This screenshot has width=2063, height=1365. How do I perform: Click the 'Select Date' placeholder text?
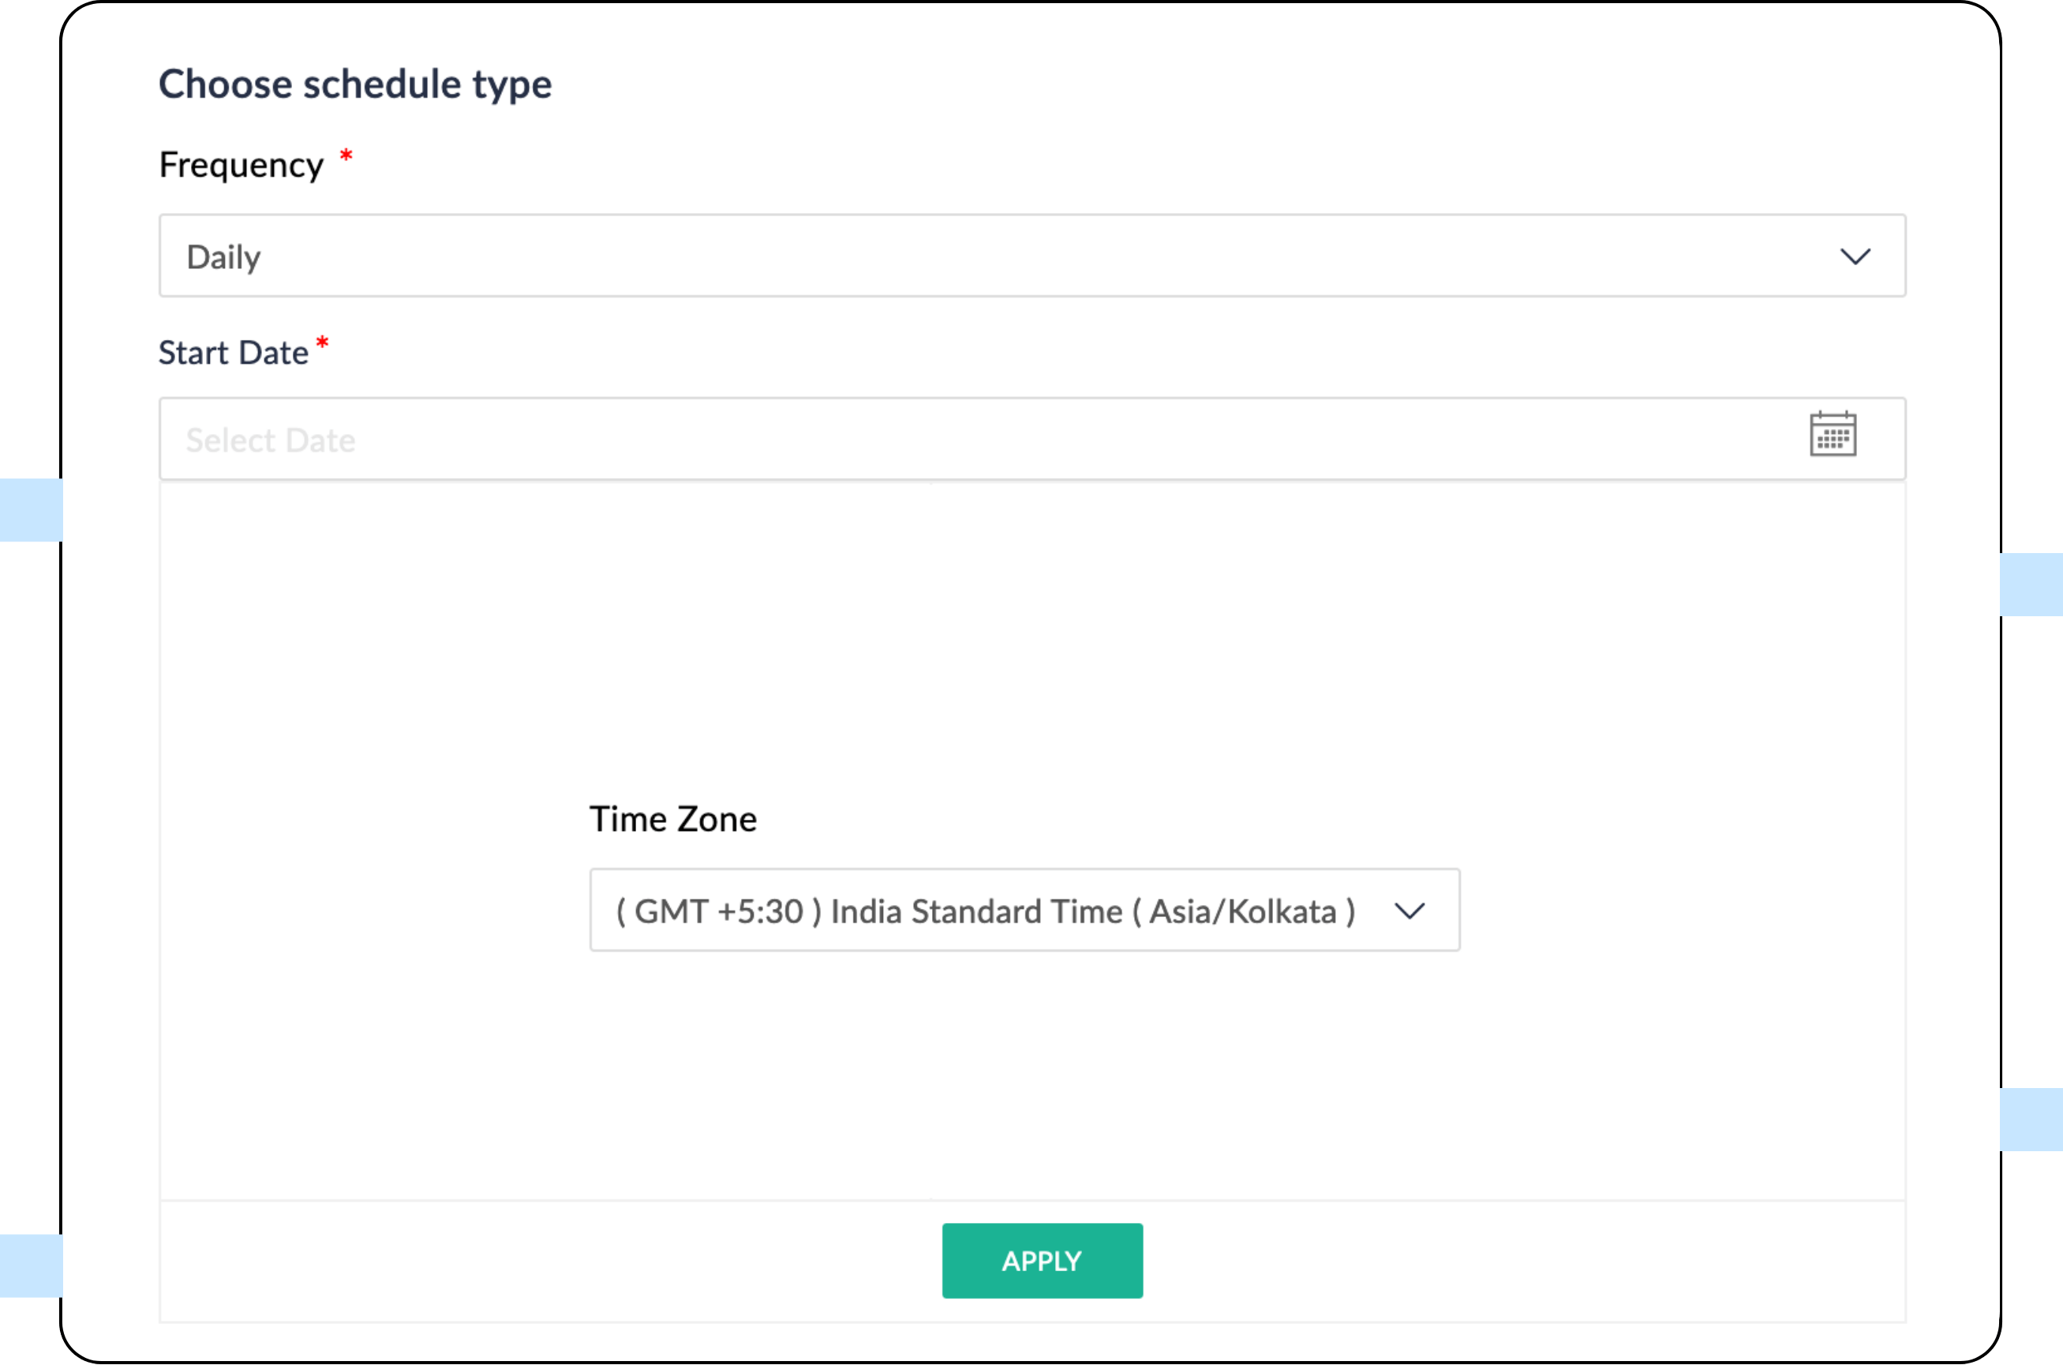click(270, 440)
